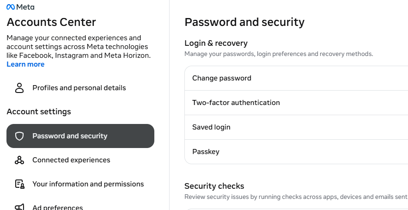Click the Accounts Center heading

click(51, 22)
